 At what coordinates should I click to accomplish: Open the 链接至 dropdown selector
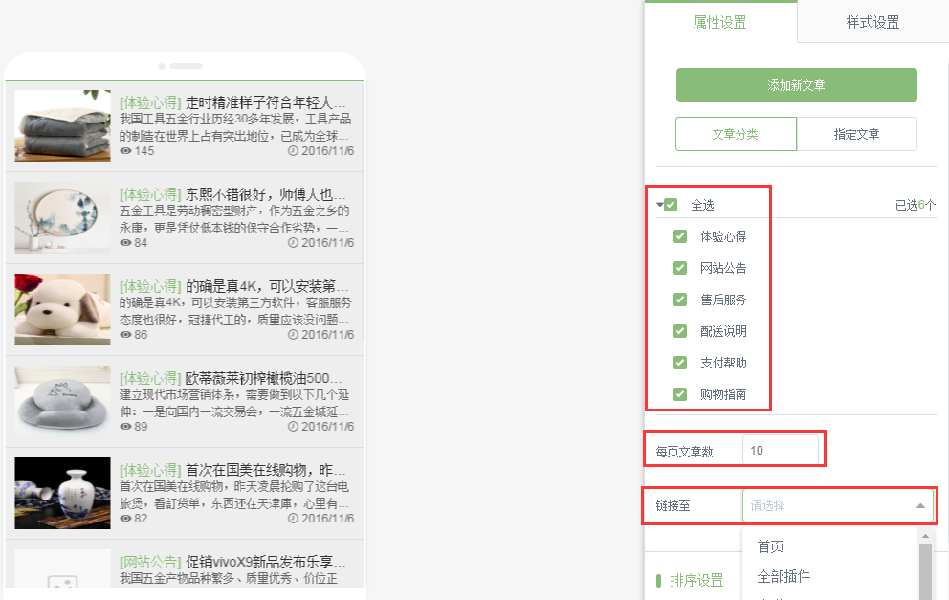point(837,505)
